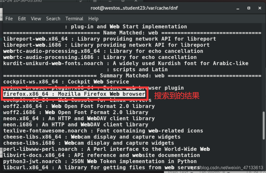266x173 pixels.
Task: Click the woff2.i686 line
Action: point(76,112)
